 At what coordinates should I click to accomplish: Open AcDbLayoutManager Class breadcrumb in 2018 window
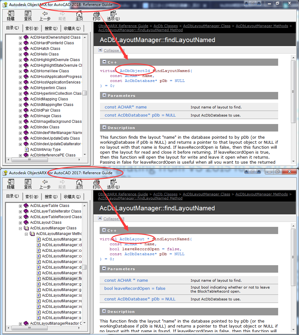pyautogui.click(x=207, y=26)
